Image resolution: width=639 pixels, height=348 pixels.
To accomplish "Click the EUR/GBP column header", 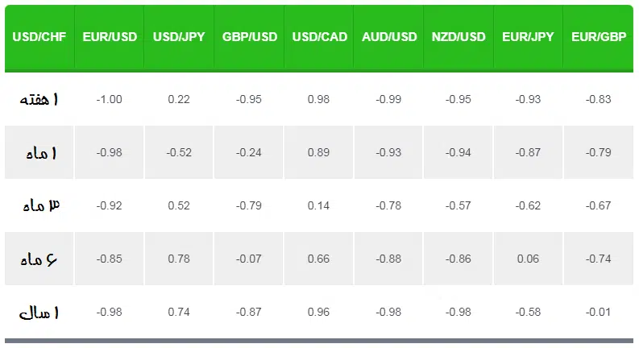I will click(598, 37).
